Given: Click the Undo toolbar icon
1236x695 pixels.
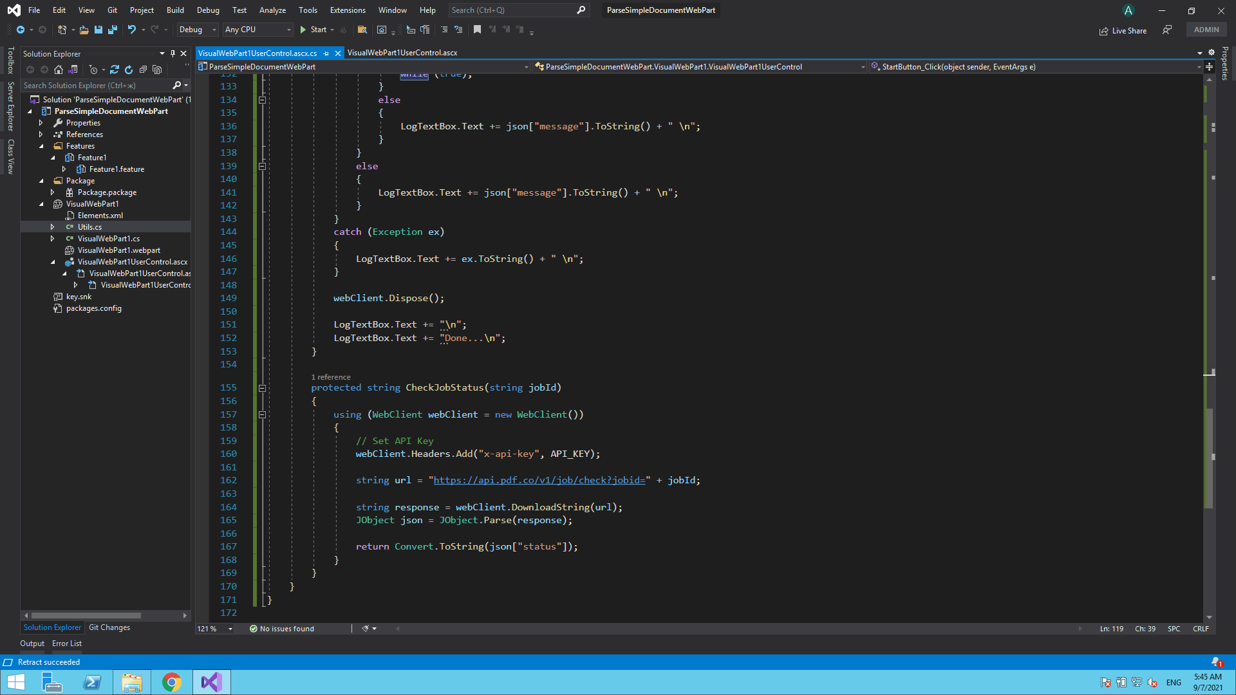Looking at the screenshot, I should (131, 30).
